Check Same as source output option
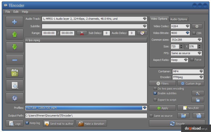This screenshot has height=132, width=211. coord(151,116)
